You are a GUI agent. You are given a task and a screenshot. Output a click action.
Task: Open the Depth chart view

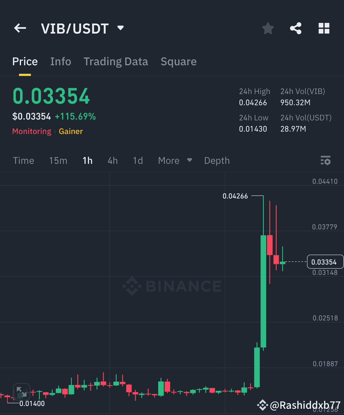[x=217, y=160]
